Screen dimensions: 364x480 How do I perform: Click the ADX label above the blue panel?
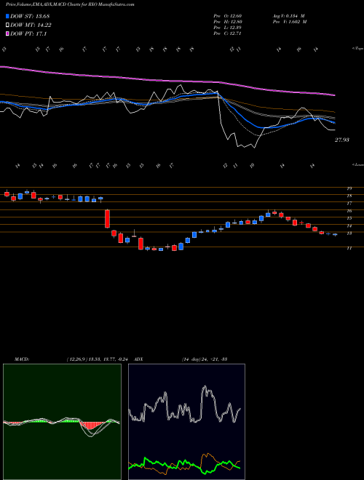click(139, 359)
